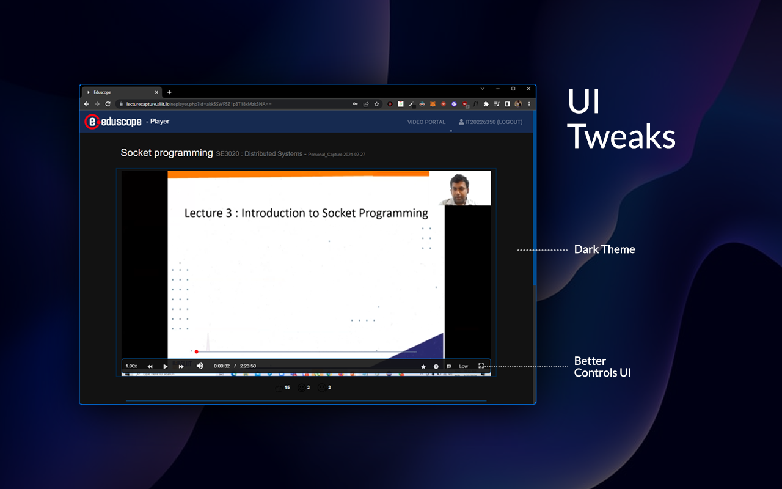This screenshot has width=782, height=489.
Task: Click the elapsed time 0:00:32 display
Action: tap(222, 366)
